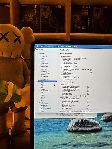Screen dimensions: 112x149
Task: Click the Battery Information heading
Action: (x=66, y=54)
